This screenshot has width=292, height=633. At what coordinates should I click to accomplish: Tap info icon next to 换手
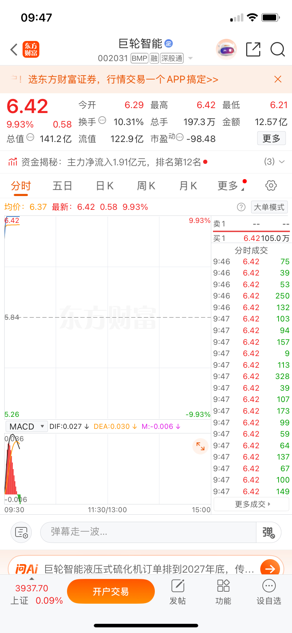click(102, 120)
